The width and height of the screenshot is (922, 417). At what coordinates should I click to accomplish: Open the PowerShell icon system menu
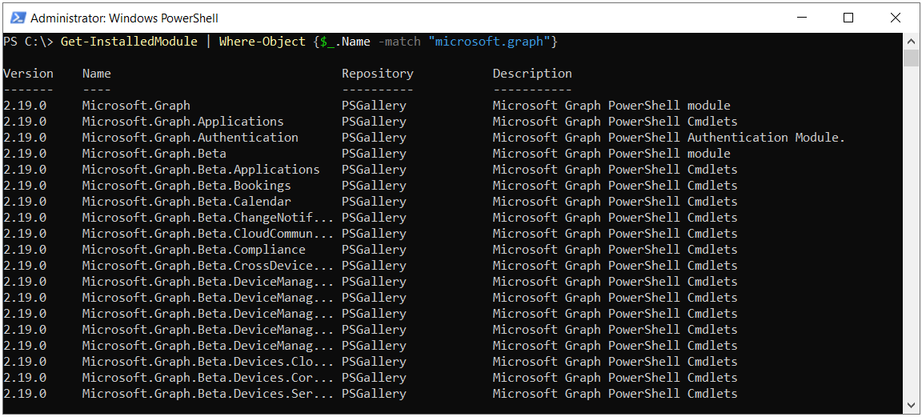[18, 18]
